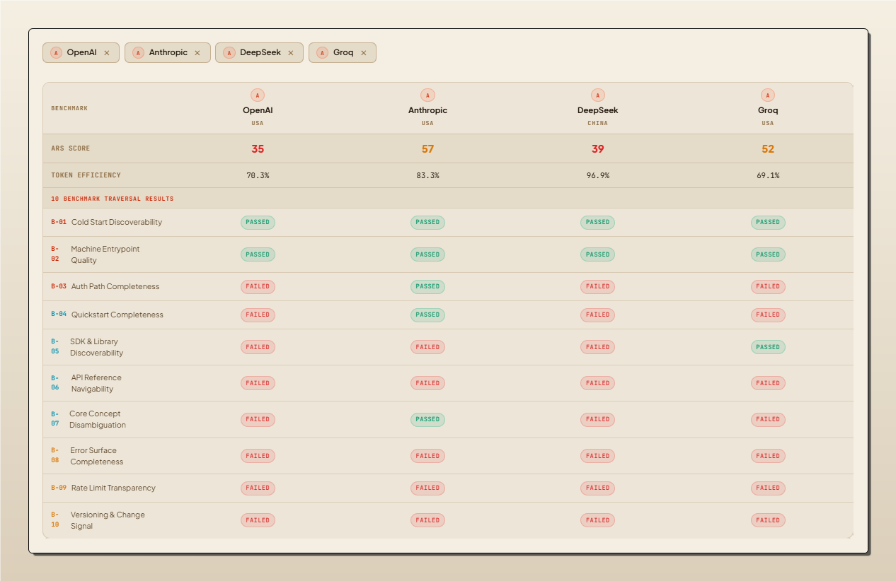
Task: Open the B-02 Machine Entrypoint Quality row
Action: [x=448, y=254]
